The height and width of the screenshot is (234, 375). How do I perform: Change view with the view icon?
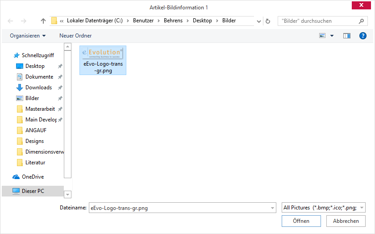pyautogui.click(x=322, y=36)
